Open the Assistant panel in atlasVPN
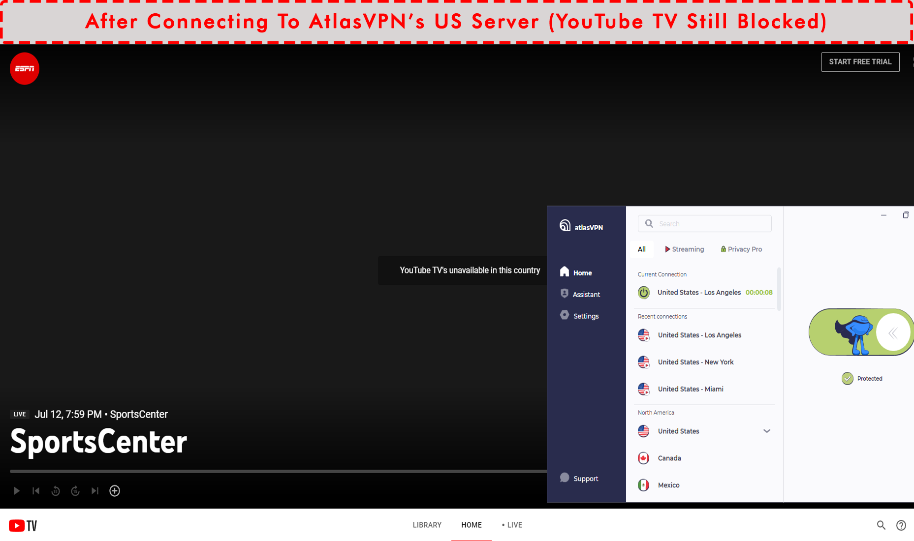914x541 pixels. coord(586,294)
